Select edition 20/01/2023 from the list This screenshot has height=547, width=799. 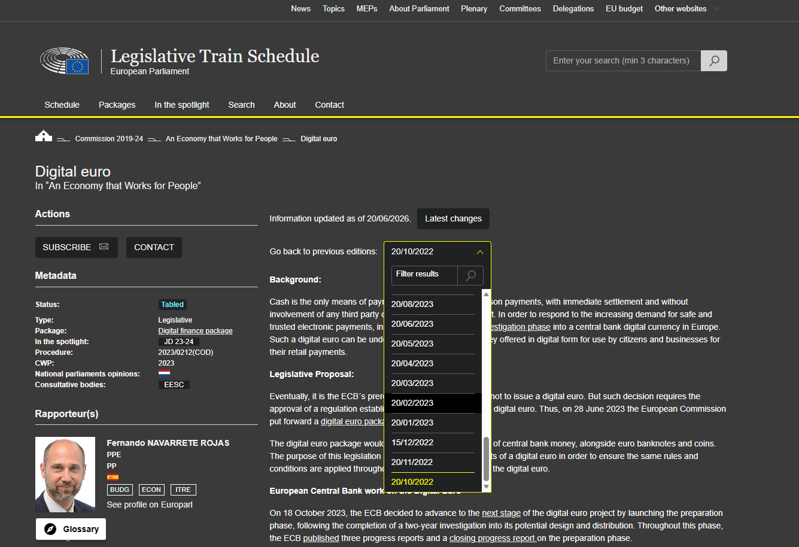tap(433, 423)
